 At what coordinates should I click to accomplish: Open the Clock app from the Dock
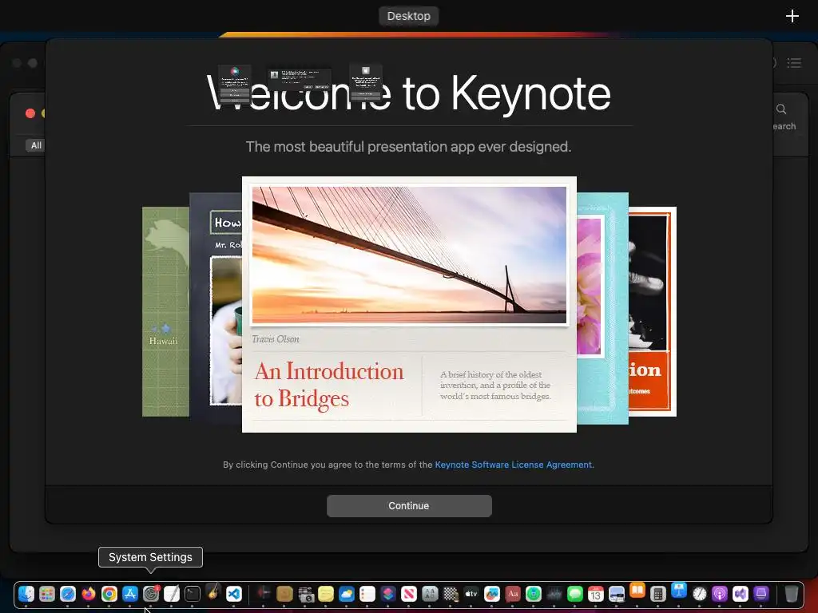(700, 594)
